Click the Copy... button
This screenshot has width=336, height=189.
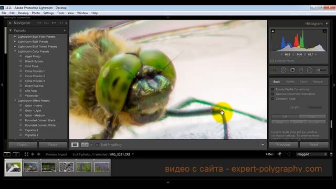23,145
